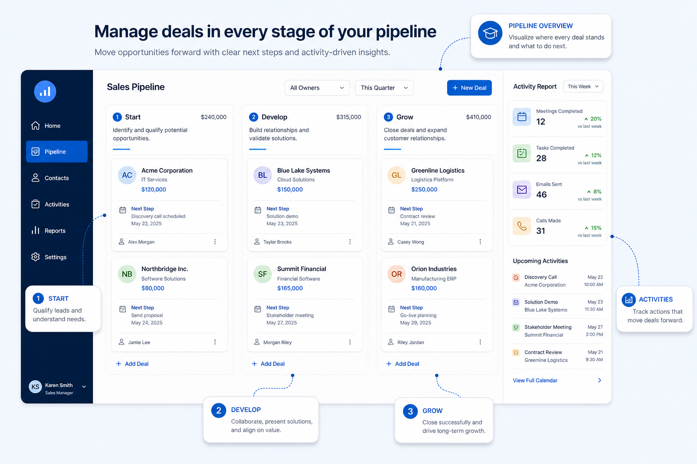697x464 pixels.
Task: Click the Tasks Completed checklist icon
Action: (x=522, y=153)
